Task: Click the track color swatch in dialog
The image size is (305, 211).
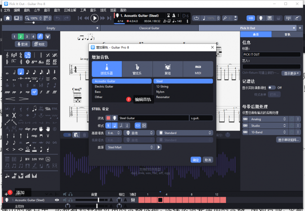Action: [108, 118]
